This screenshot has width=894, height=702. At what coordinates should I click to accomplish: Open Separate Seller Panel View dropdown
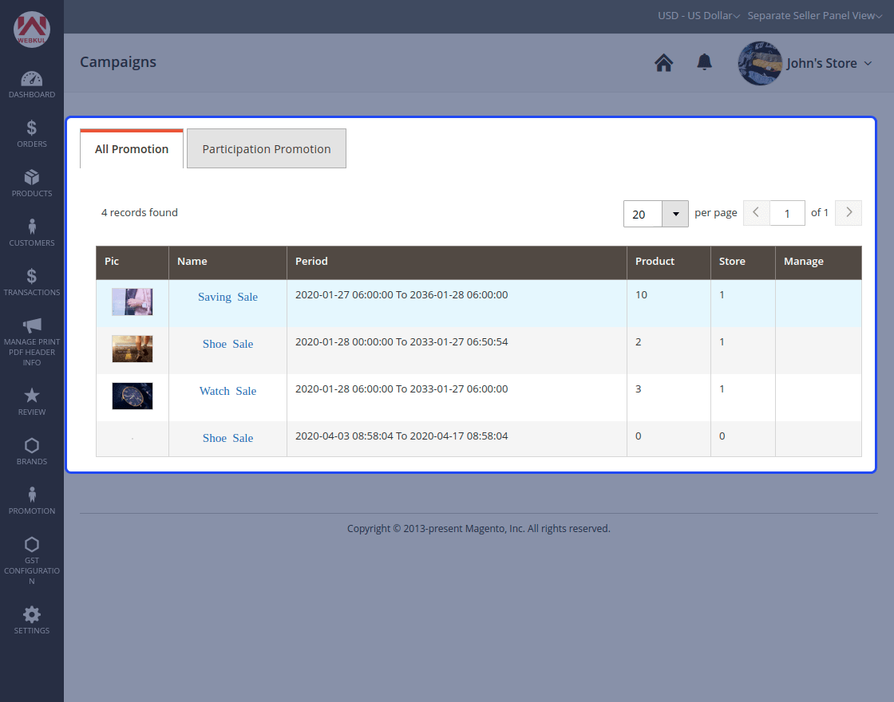[x=815, y=16]
